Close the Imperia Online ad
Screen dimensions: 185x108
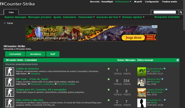pyautogui.click(x=156, y=27)
